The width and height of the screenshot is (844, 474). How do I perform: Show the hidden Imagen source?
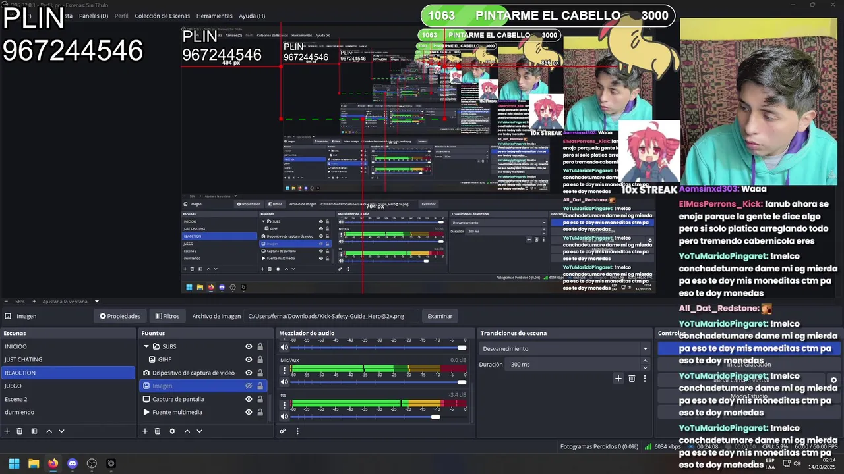pos(249,386)
